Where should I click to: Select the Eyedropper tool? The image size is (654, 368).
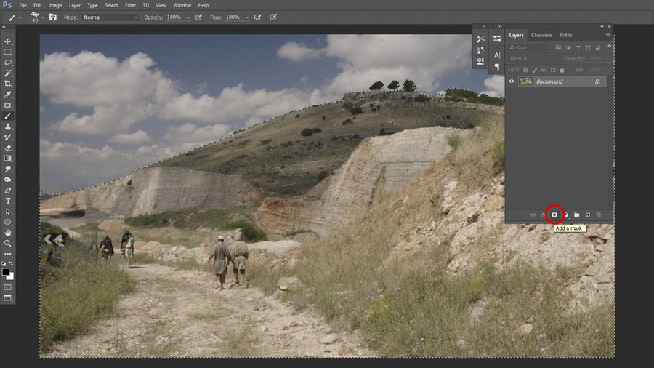point(8,95)
